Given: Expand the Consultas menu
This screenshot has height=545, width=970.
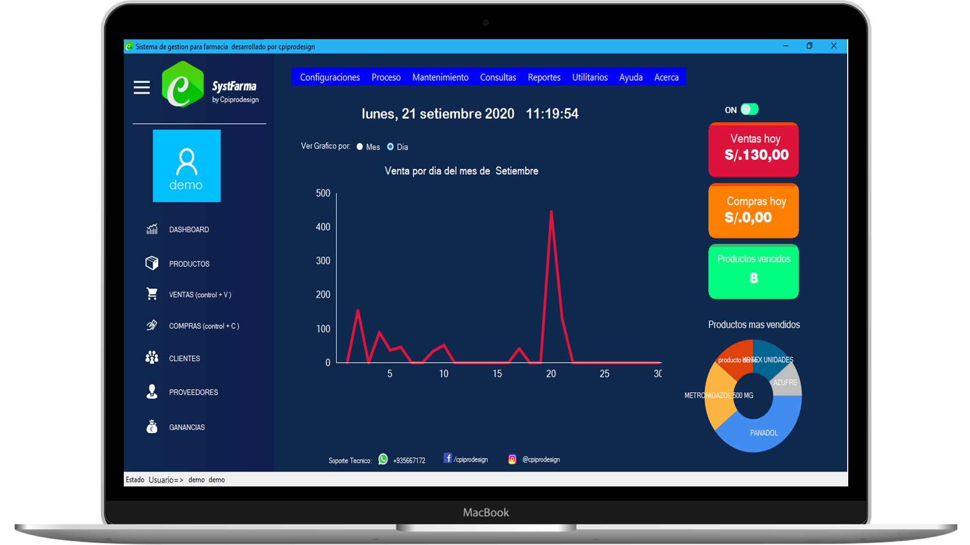Looking at the screenshot, I should [498, 77].
